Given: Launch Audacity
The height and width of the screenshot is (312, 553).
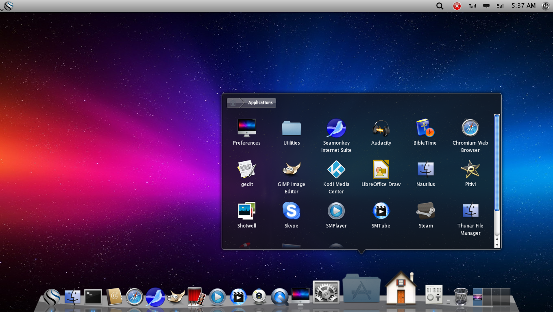Looking at the screenshot, I should 381,132.
